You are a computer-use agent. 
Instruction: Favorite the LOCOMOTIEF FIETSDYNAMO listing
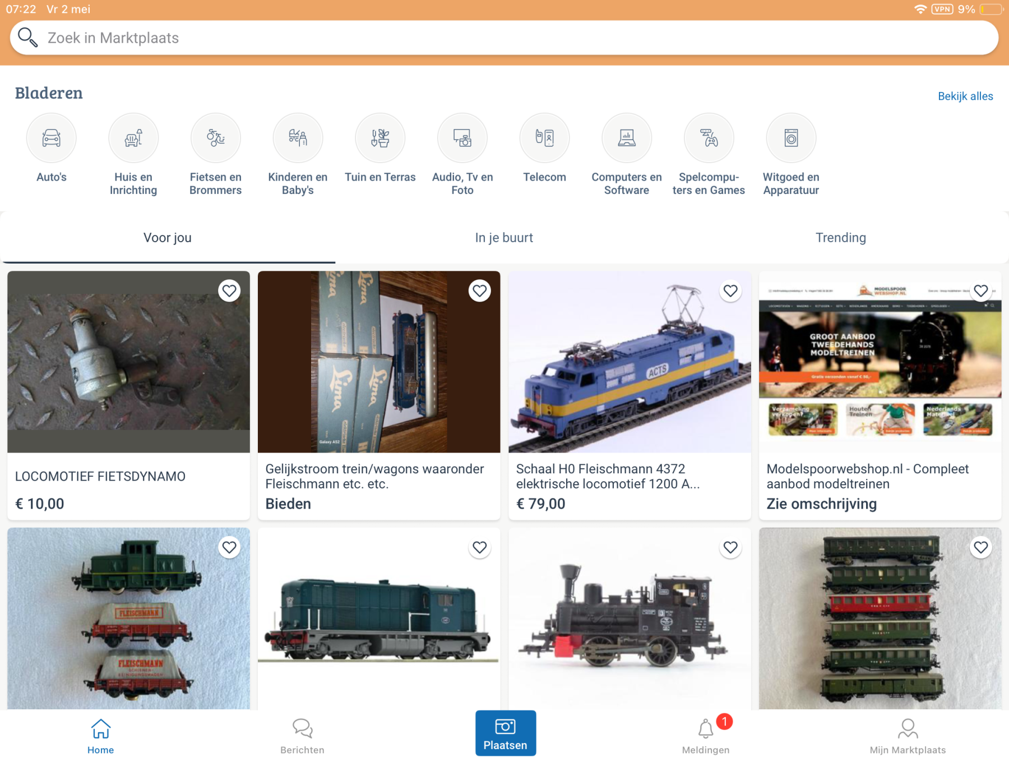click(x=229, y=290)
